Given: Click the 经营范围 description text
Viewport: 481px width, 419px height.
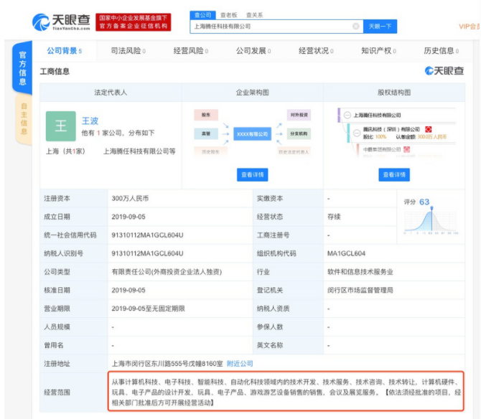Looking at the screenshot, I should [x=286, y=392].
